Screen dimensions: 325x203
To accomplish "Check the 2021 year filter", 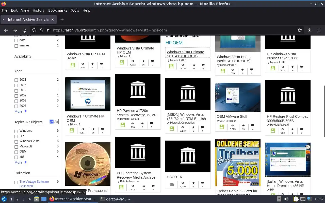I will click(x=16, y=80).
